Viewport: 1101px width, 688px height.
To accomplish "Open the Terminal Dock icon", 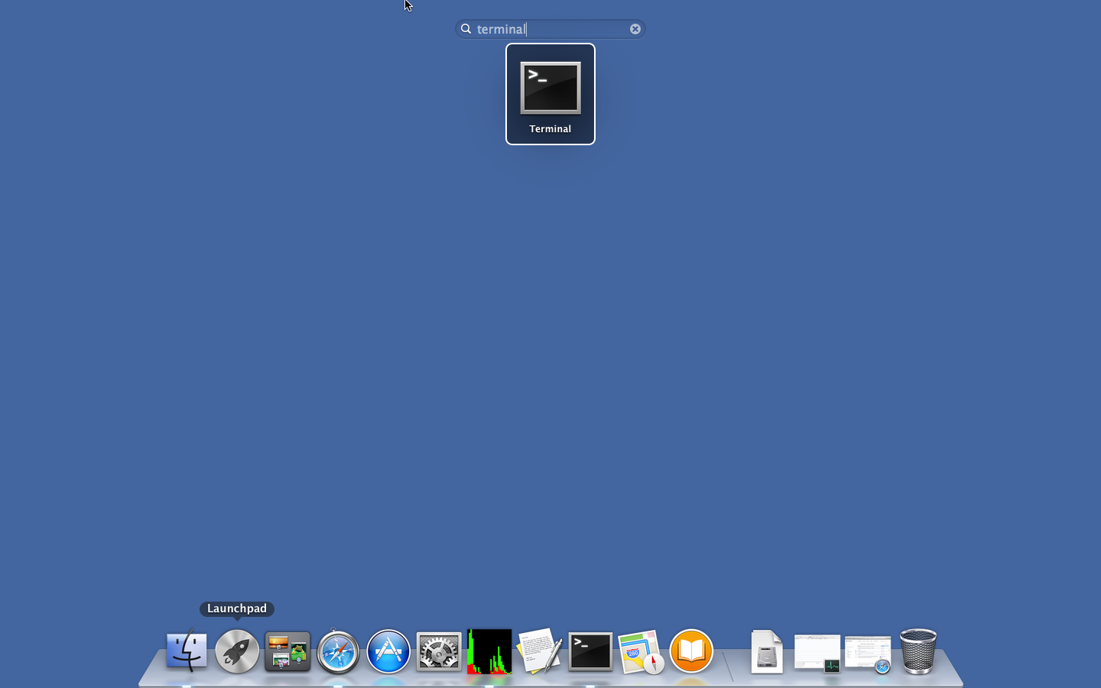I will (590, 652).
